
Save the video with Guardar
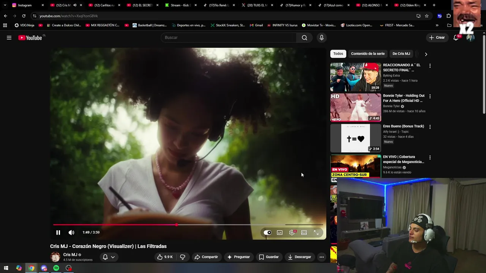(269, 257)
